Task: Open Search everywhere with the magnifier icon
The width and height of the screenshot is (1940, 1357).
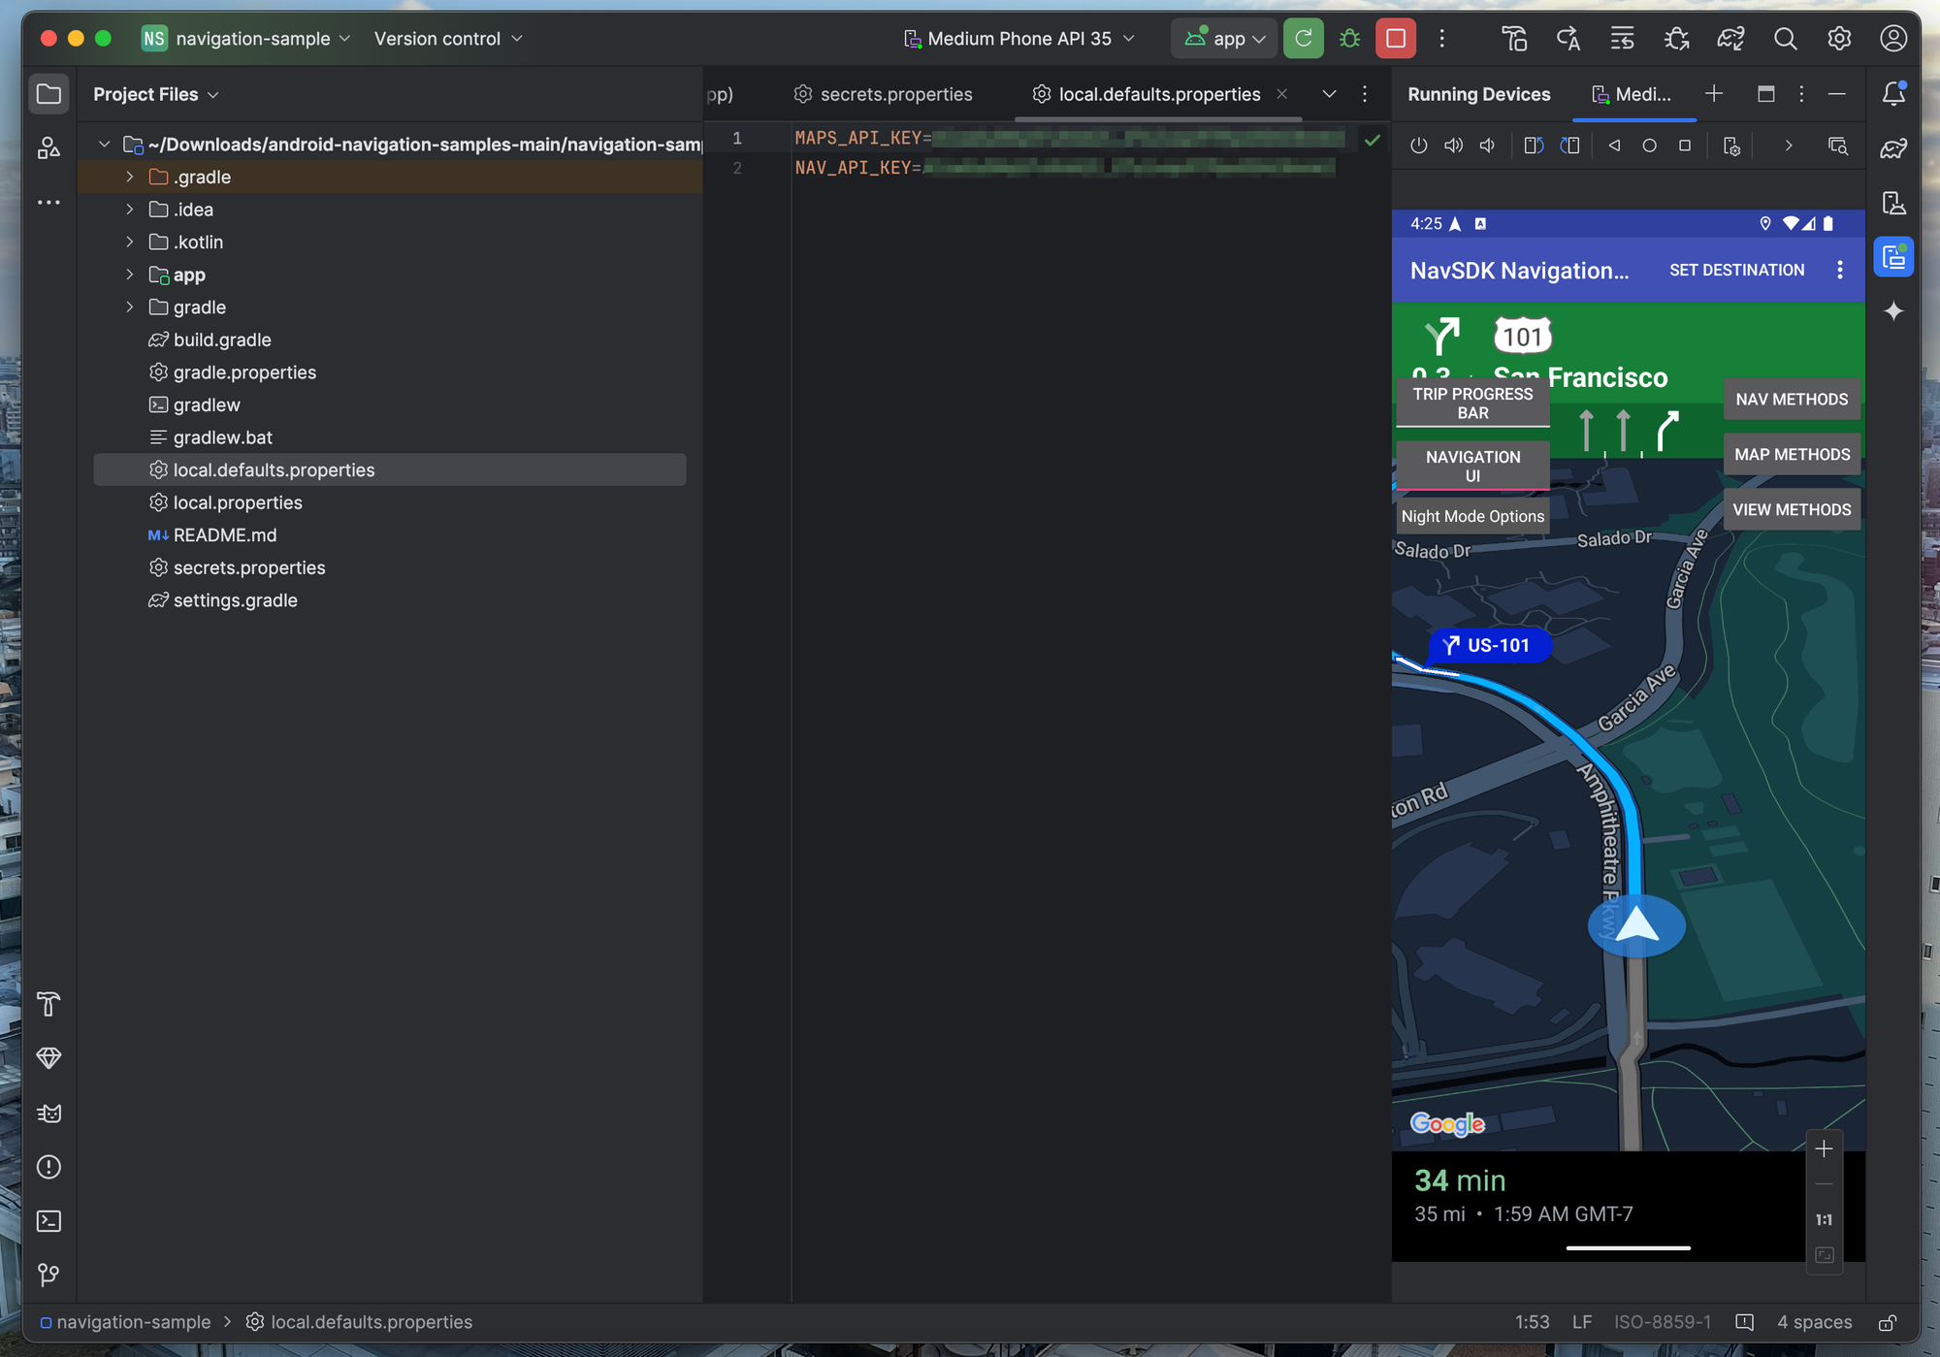Action: tap(1785, 39)
